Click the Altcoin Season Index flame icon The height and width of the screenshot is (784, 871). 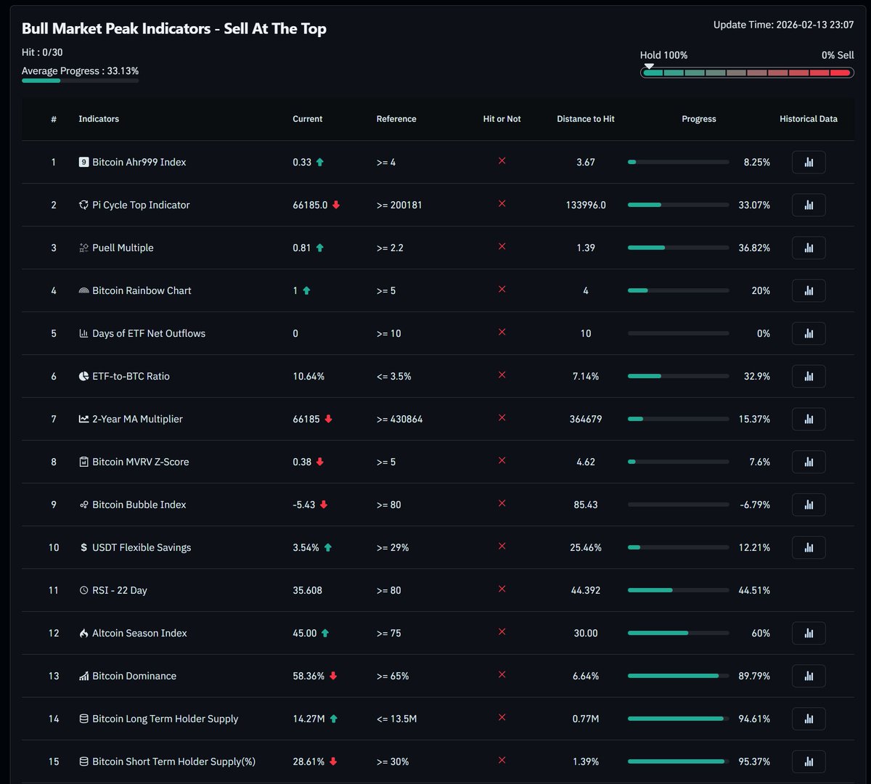pos(83,633)
